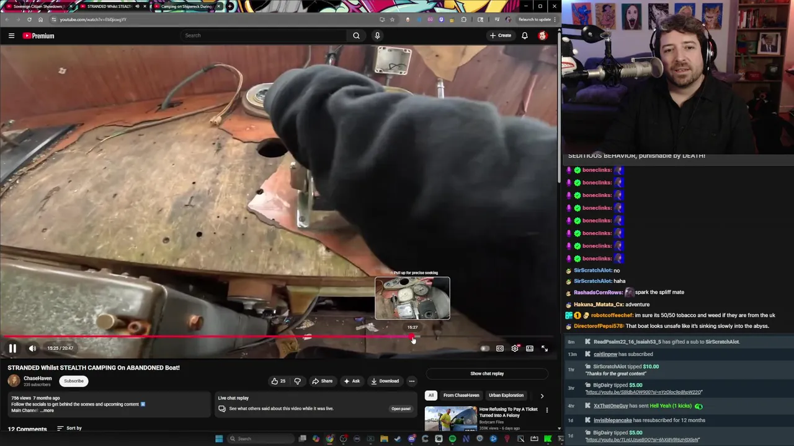794x446 pixels.
Task: Open YouTube notifications bell
Action: coord(525,35)
